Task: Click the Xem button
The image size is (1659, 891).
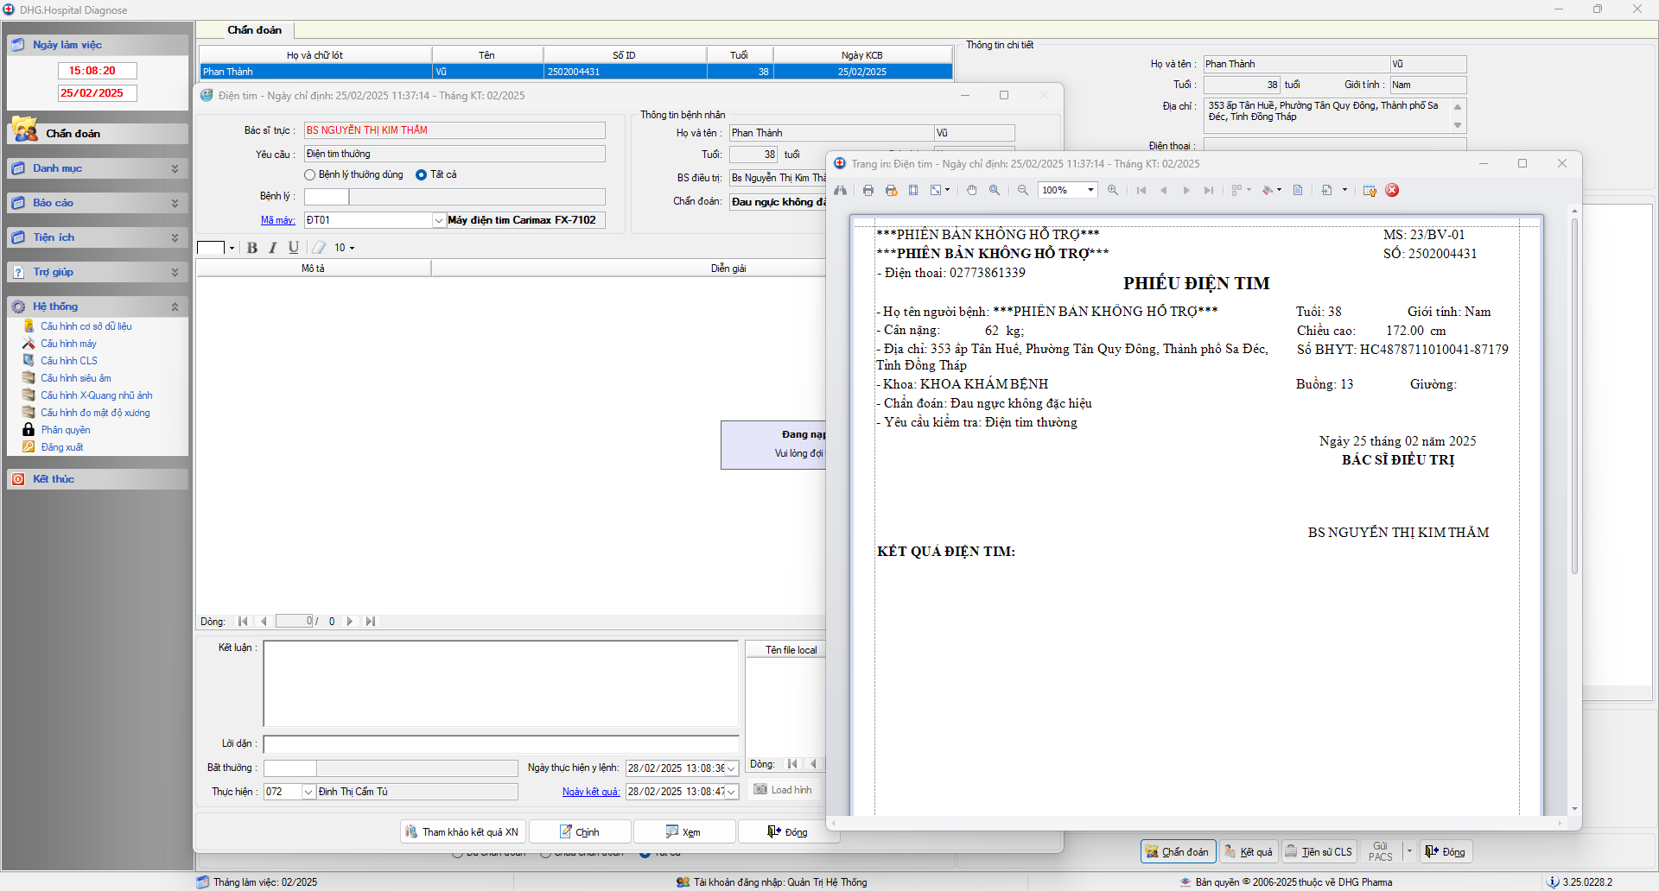Action: click(683, 832)
